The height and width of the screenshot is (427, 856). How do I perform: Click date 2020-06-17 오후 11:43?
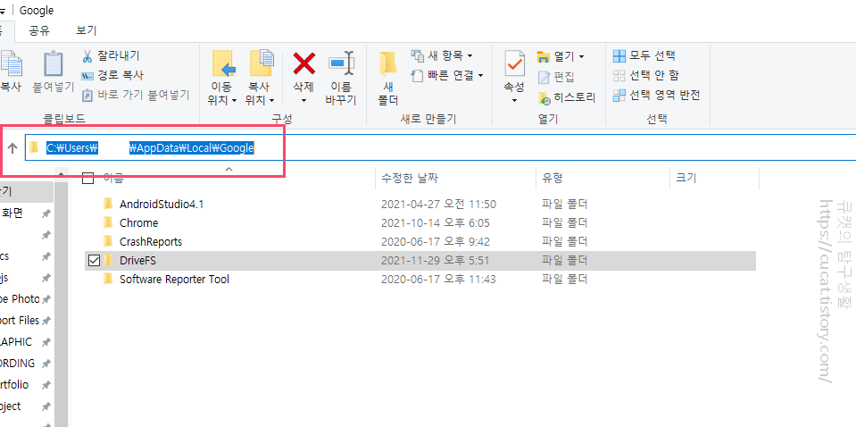[438, 279]
